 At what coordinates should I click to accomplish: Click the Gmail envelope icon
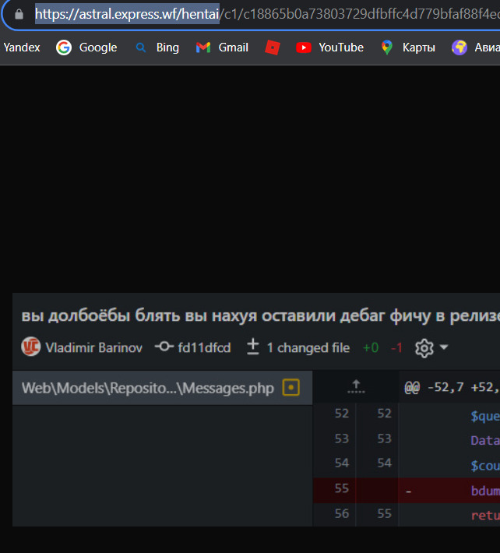203,48
